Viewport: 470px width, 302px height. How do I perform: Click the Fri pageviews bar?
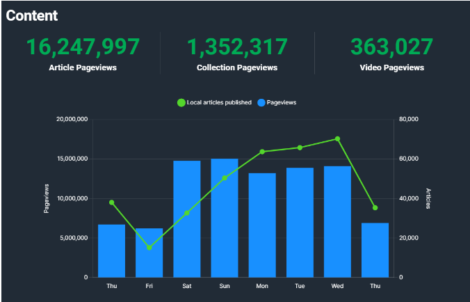pos(149,253)
